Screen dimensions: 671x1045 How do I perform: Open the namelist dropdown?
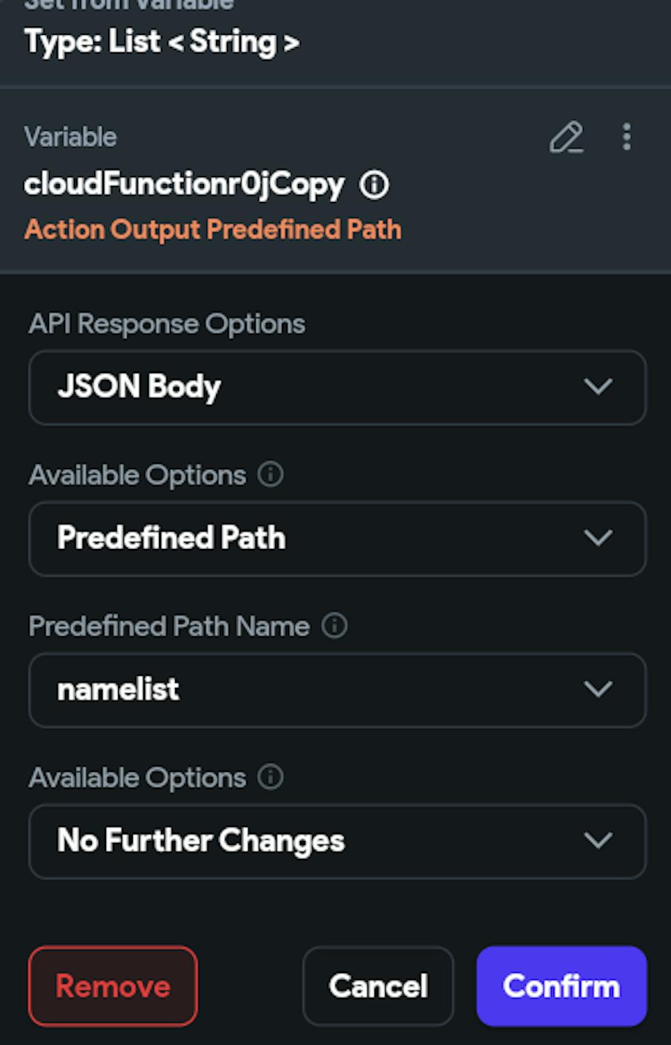(338, 690)
